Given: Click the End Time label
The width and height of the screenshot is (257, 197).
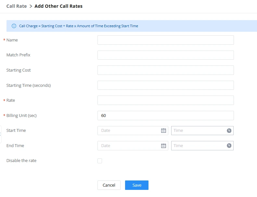Looking at the screenshot, I should tap(15, 145).
